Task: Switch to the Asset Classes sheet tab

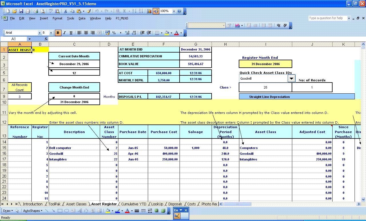Action: click(76, 204)
